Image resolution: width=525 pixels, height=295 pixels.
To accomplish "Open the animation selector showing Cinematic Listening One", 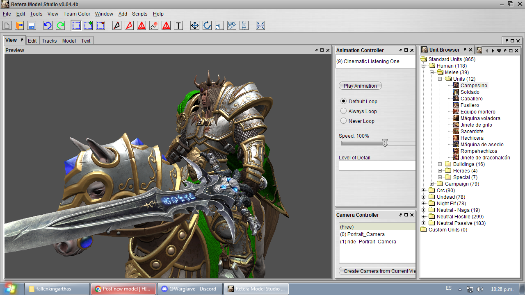I will click(375, 61).
